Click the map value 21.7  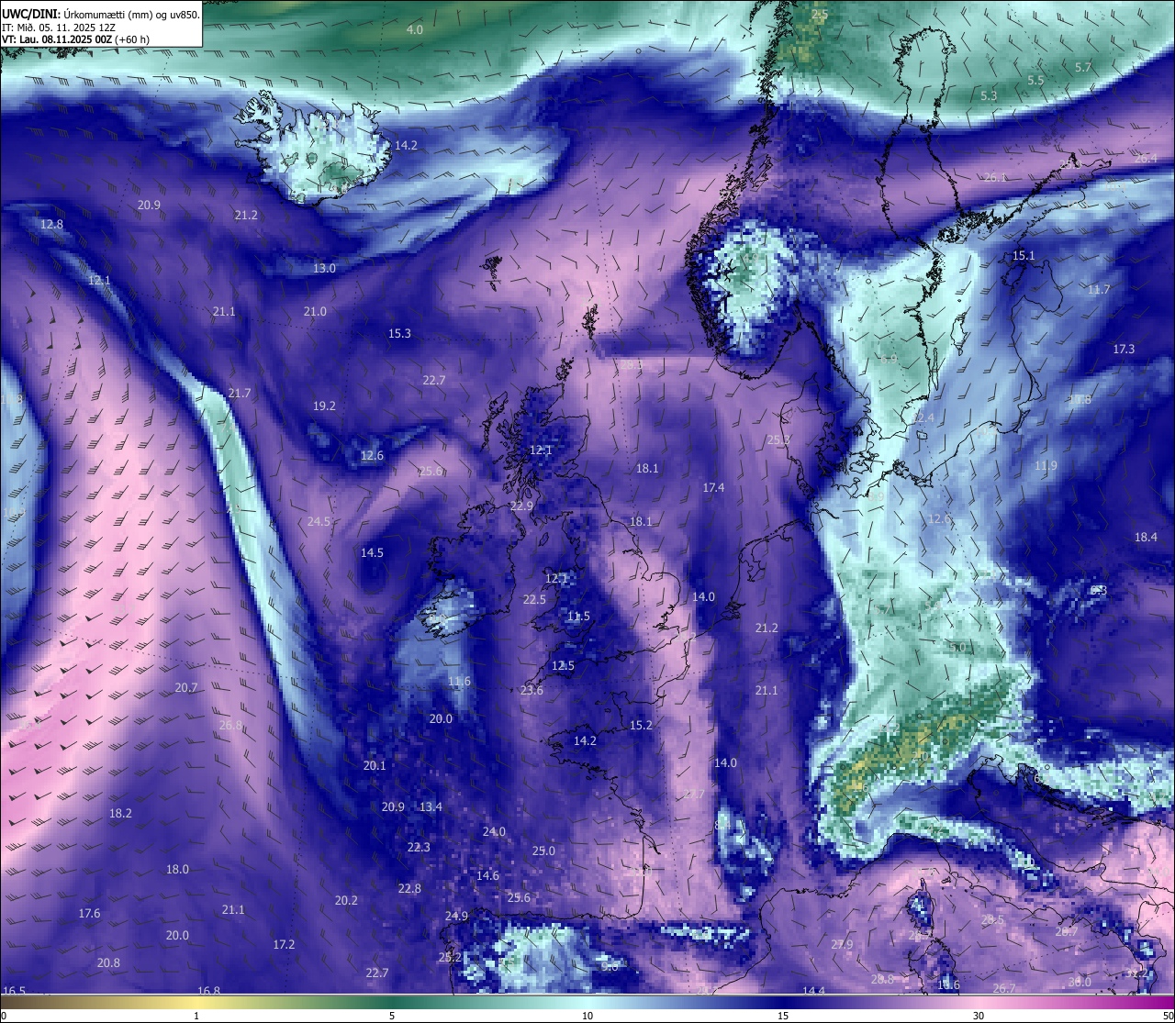(x=240, y=394)
